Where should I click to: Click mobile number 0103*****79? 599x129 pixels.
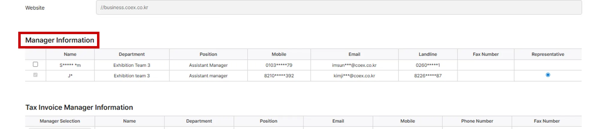click(279, 65)
